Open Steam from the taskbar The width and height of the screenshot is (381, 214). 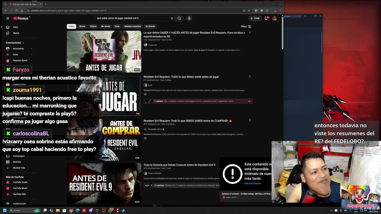pos(123,210)
